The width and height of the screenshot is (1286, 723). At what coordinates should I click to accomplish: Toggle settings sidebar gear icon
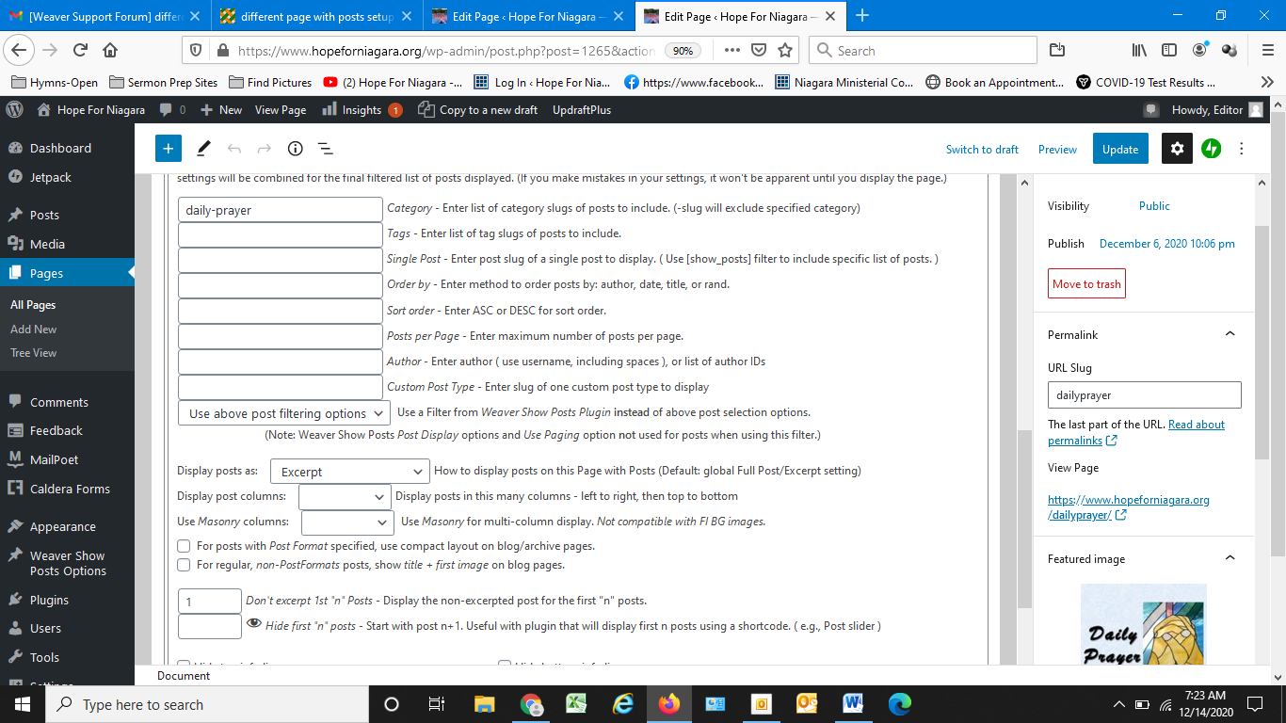(x=1177, y=149)
